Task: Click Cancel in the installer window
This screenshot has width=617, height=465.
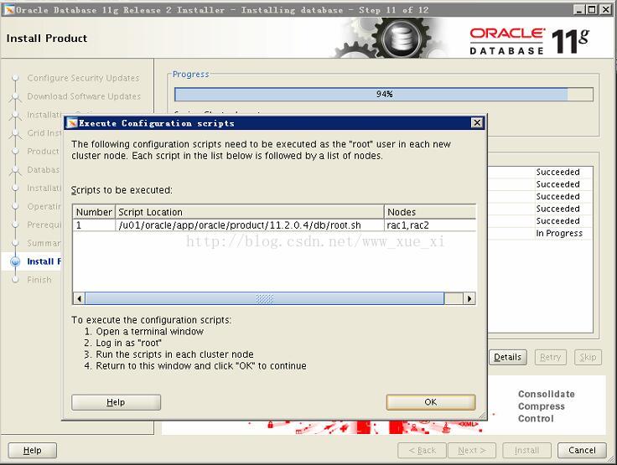Action: click(x=582, y=450)
